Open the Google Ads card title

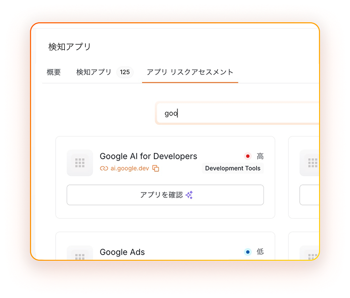122,252
